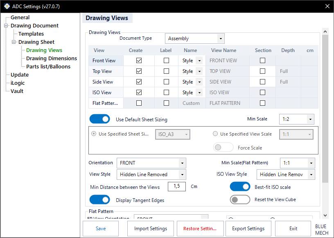Screen dimensions: 334x238
Task: Click the Save button
Action: click(x=101, y=229)
